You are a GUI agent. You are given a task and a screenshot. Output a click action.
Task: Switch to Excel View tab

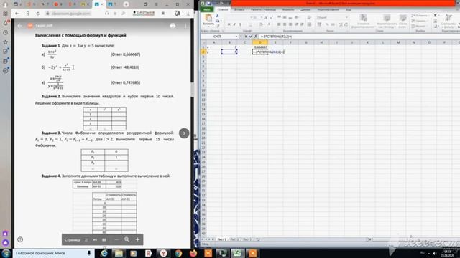348,9
